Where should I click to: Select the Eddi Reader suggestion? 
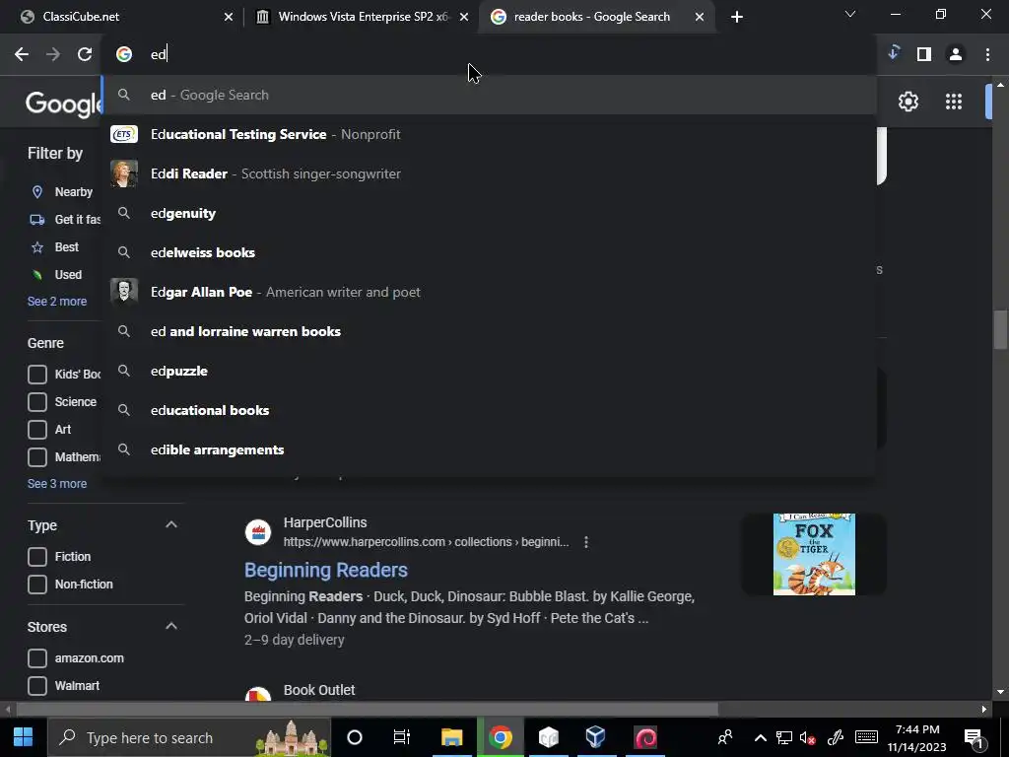(x=489, y=173)
